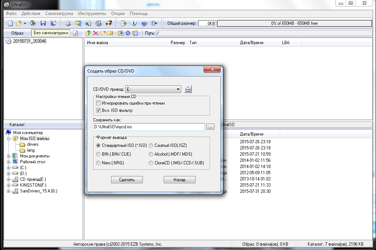Click the blue gear settings icon

pyautogui.click(x=128, y=33)
